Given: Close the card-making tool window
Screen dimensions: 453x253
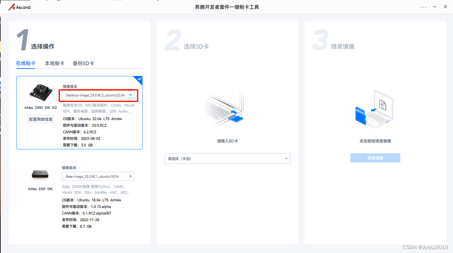Looking at the screenshot, I should [x=445, y=7].
